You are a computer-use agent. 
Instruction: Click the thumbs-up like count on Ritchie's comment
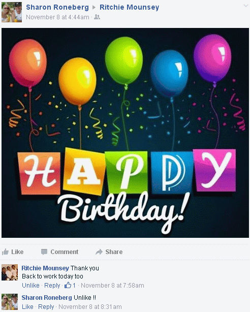70,285
